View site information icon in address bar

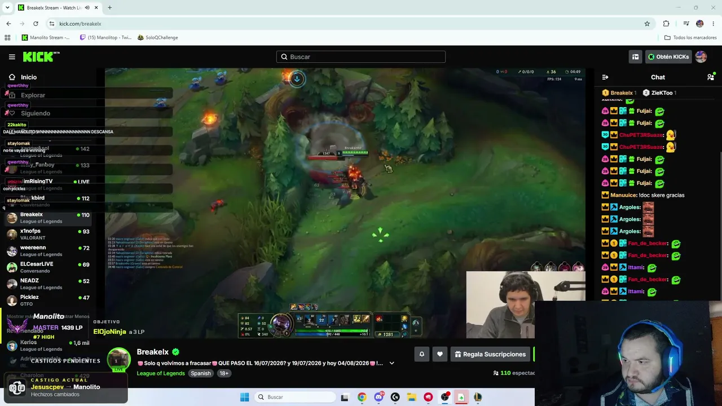tap(52, 24)
